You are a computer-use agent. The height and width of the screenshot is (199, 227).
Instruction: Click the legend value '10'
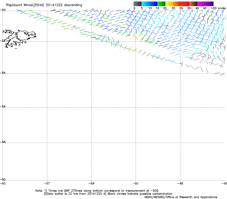(150, 8)
